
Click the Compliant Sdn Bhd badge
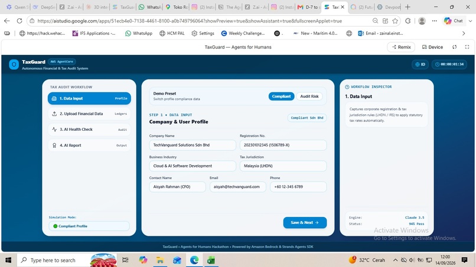[x=307, y=118]
